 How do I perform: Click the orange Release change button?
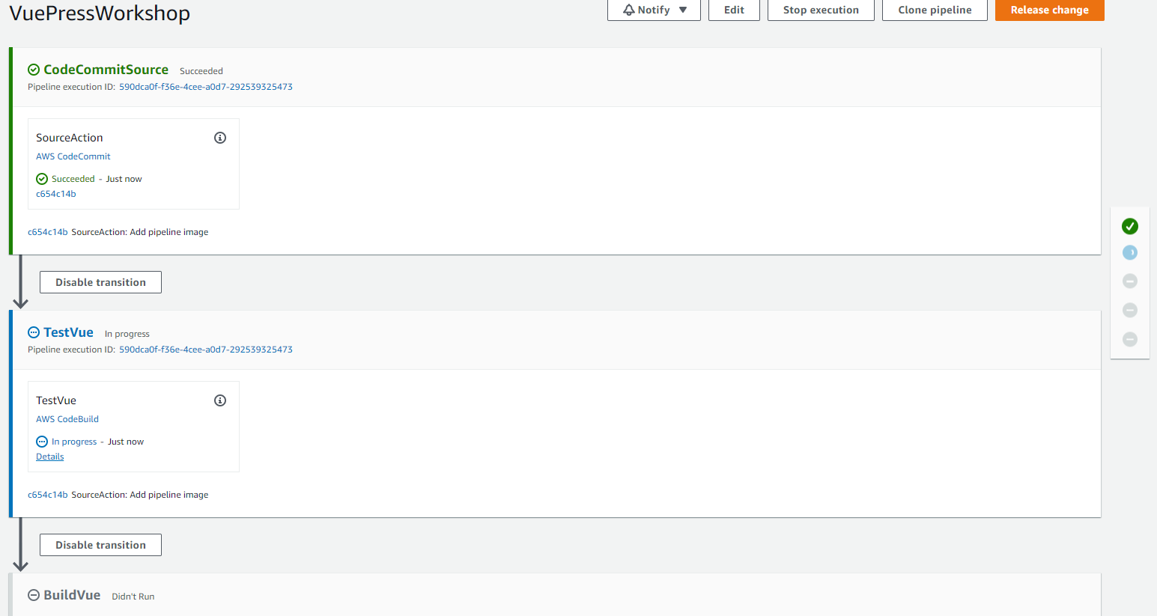point(1049,10)
